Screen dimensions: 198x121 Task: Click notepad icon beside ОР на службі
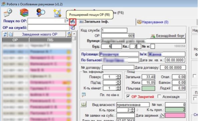pos(73,27)
